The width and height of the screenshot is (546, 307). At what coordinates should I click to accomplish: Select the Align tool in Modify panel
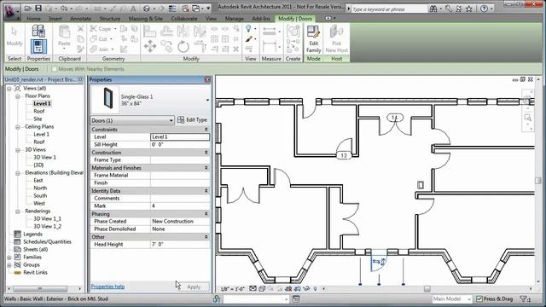point(150,31)
